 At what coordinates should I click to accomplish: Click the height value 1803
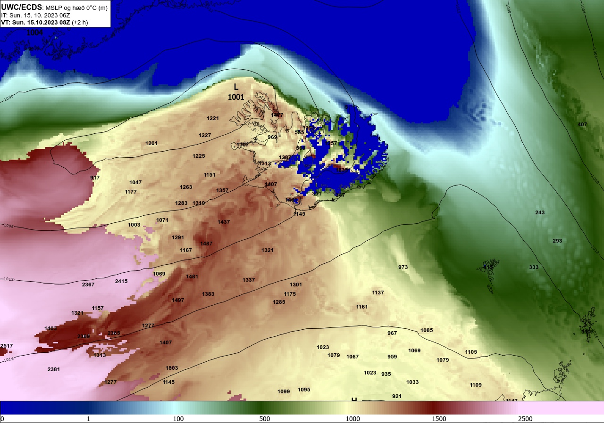click(x=172, y=368)
